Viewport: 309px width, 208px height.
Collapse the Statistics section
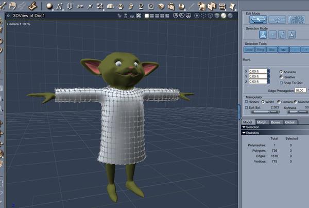(x=244, y=133)
